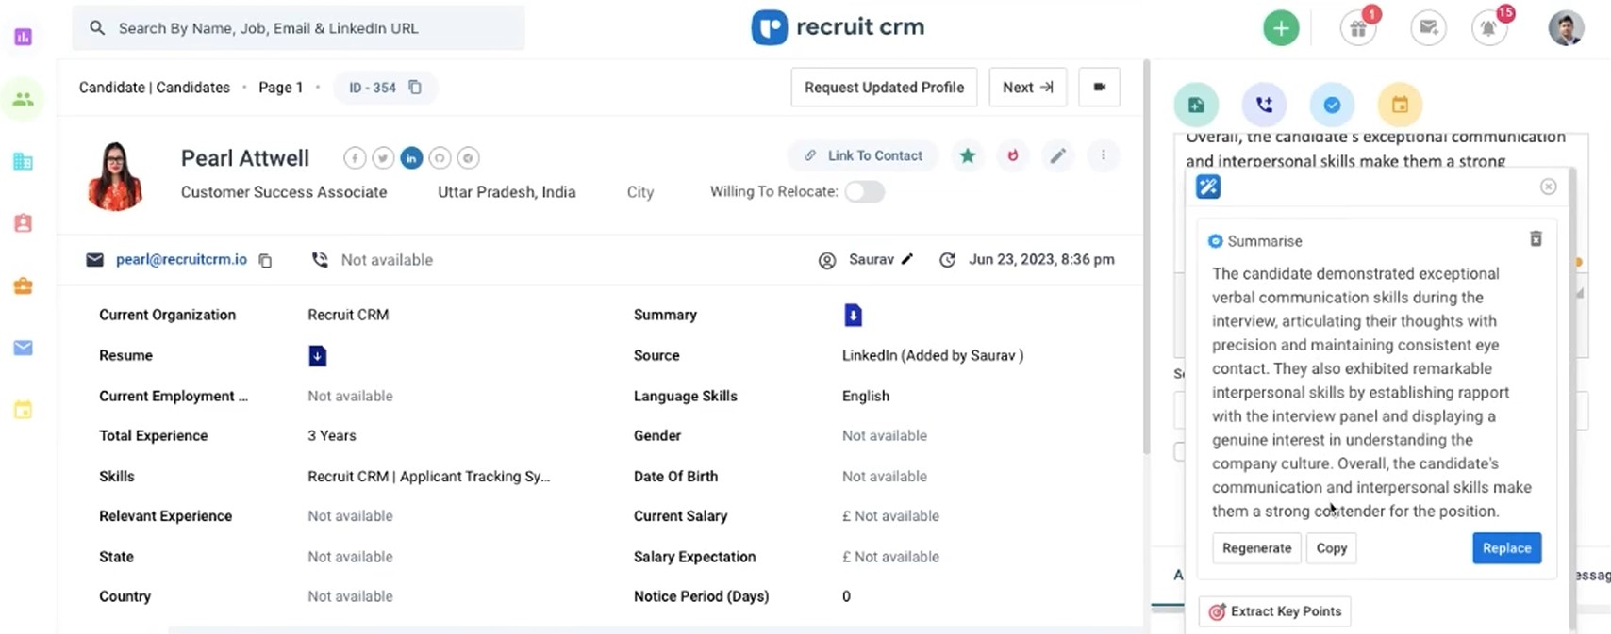Open Pearl Attwell's GitHub profile icon
This screenshot has width=1611, height=634.
point(440,158)
